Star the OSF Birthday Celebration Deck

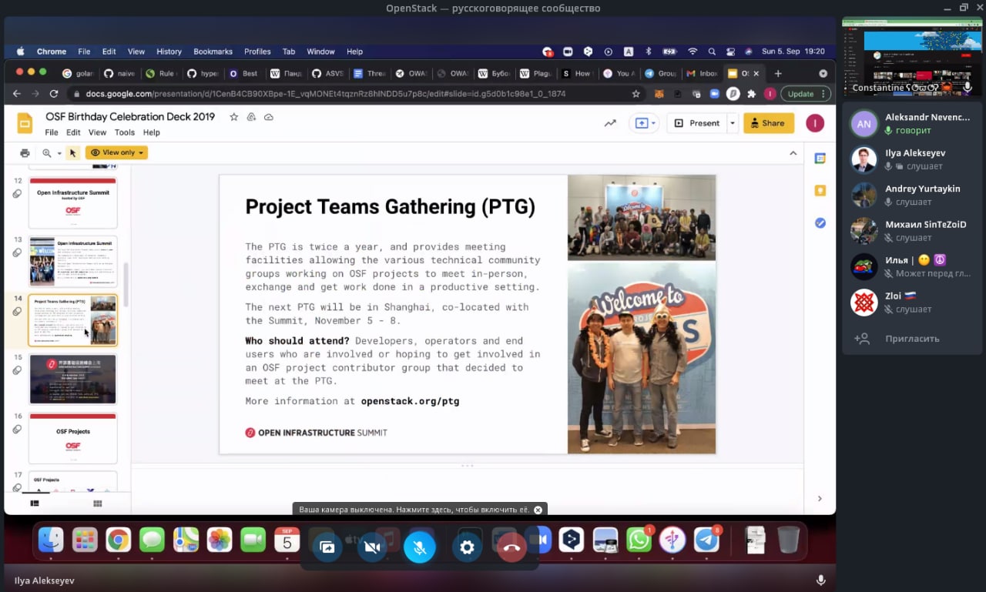(233, 117)
